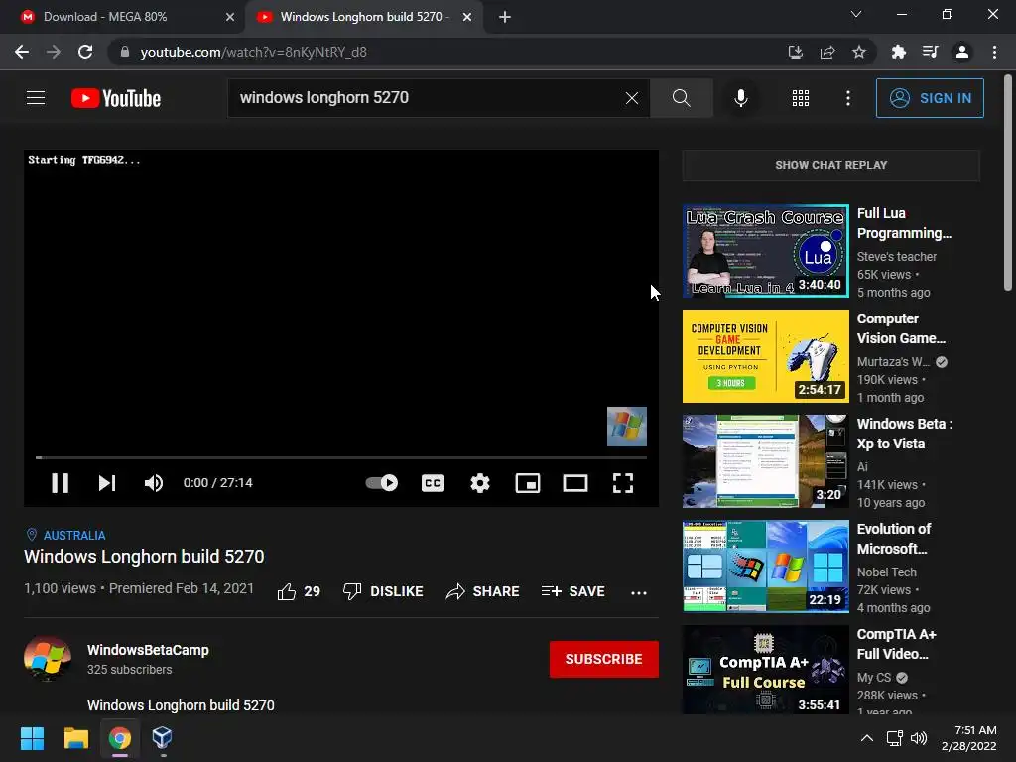
Task: Open the Lua Crash Course thumbnail
Action: coord(766,251)
